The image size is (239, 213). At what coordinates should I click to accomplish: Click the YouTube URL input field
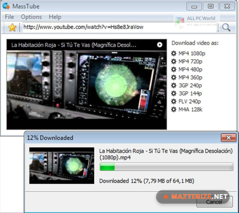119,27
